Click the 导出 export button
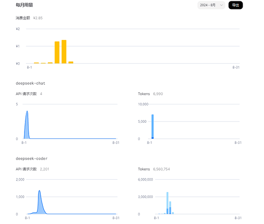 pyautogui.click(x=235, y=5)
